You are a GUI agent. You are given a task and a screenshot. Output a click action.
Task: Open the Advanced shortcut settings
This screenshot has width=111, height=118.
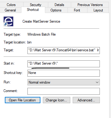pyautogui.click(x=86, y=100)
